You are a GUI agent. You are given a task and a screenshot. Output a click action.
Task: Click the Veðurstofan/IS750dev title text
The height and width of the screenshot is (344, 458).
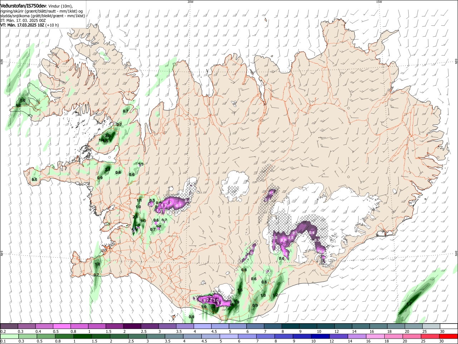pos(23,6)
